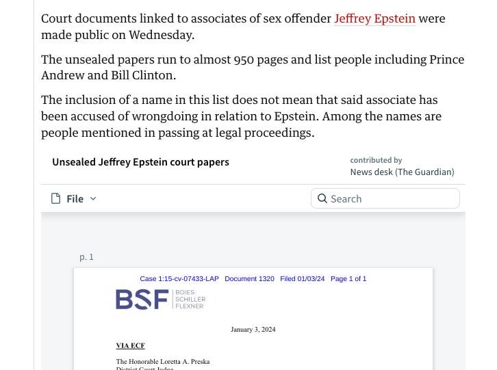Open the Jeffrey Epstein red hyperlink
The height and width of the screenshot is (370, 497).
coord(374,18)
